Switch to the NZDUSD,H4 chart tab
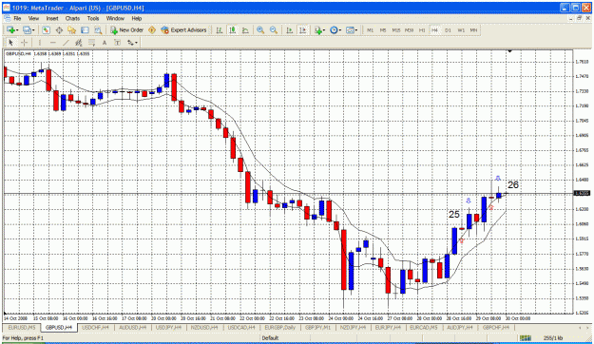This screenshot has height=344, width=594. [x=205, y=327]
